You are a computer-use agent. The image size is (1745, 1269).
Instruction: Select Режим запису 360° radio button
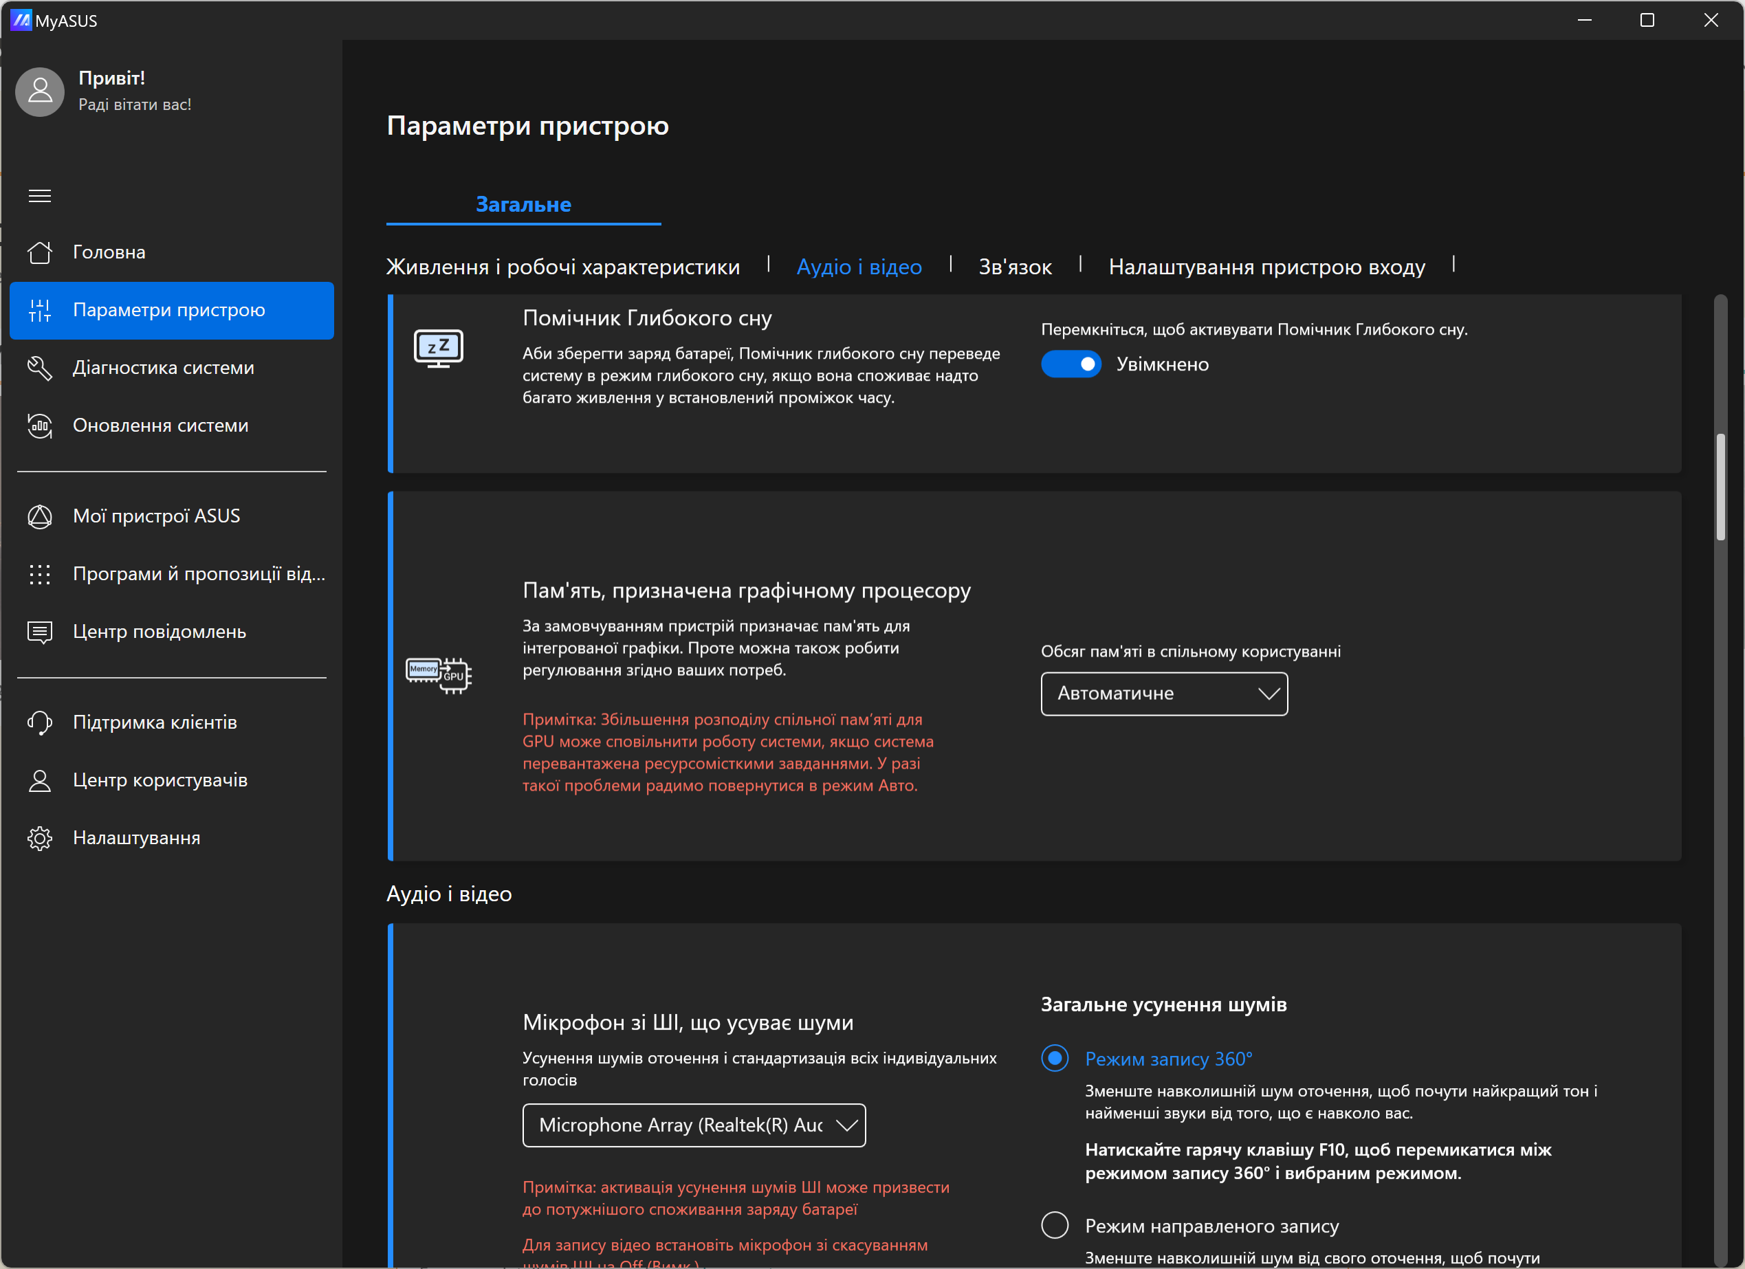1055,1059
